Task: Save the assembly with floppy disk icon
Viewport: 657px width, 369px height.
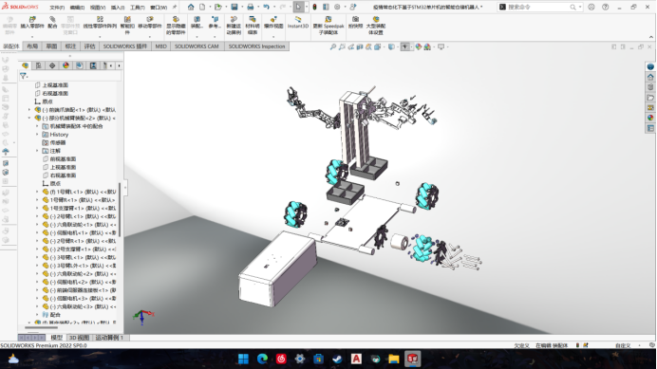Action: tap(235, 8)
